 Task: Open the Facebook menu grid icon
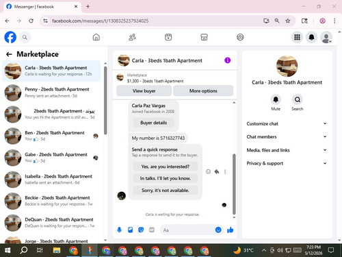[297, 37]
